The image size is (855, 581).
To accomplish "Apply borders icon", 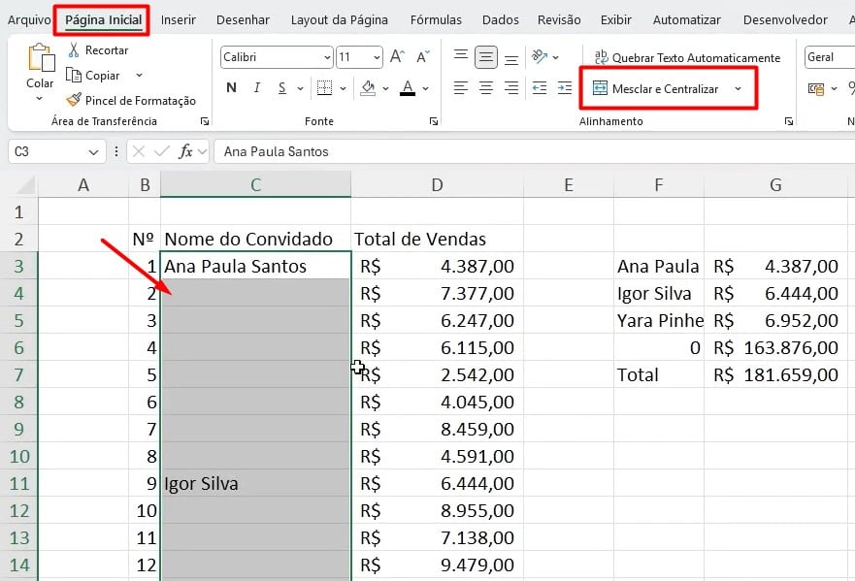I will click(x=324, y=87).
